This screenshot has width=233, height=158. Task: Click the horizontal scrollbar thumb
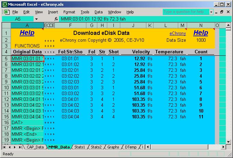pos(179,147)
